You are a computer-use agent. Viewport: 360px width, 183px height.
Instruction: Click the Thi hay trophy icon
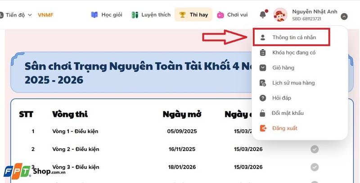click(183, 15)
